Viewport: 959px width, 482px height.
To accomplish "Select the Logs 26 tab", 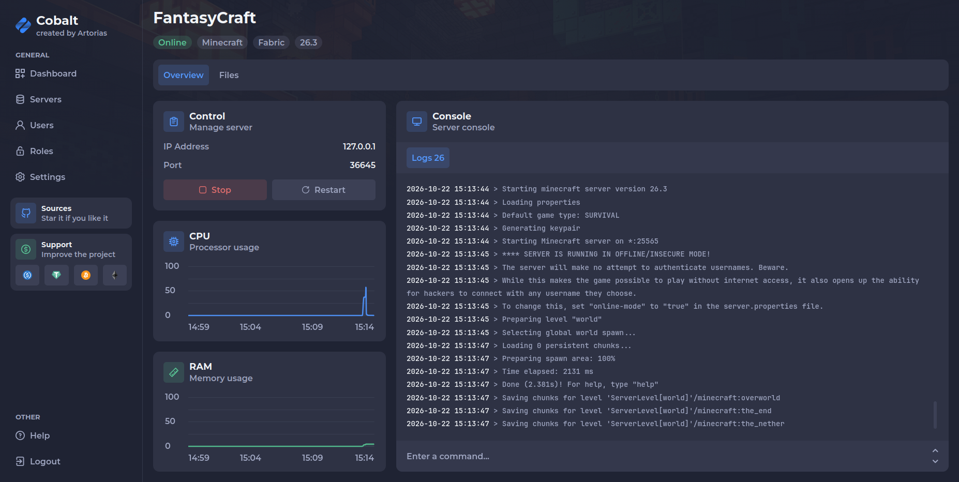I will click(x=428, y=158).
